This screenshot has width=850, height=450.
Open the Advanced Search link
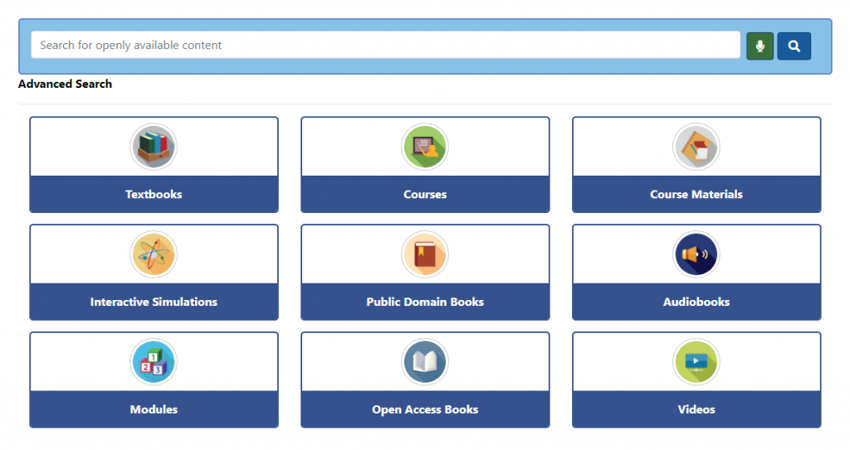(x=65, y=84)
